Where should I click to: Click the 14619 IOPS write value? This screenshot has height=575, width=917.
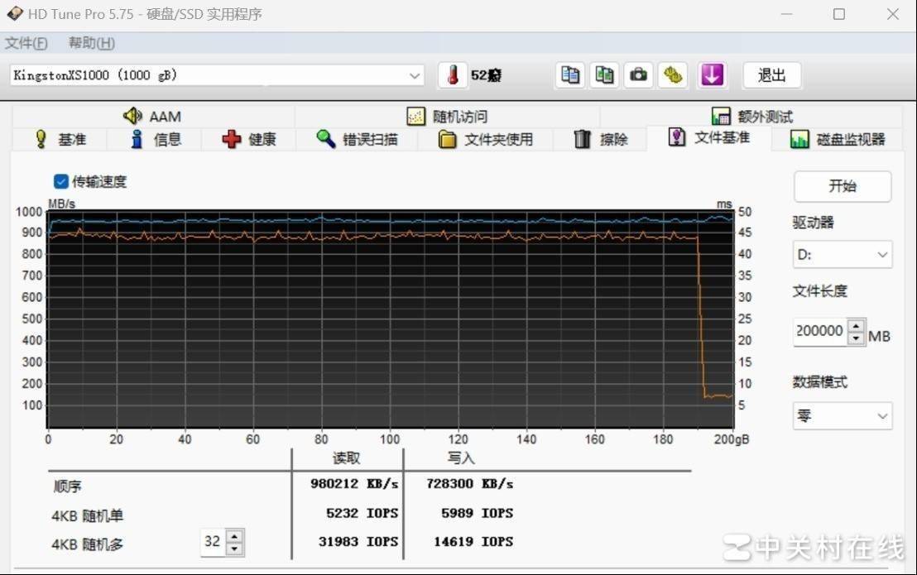click(x=473, y=542)
